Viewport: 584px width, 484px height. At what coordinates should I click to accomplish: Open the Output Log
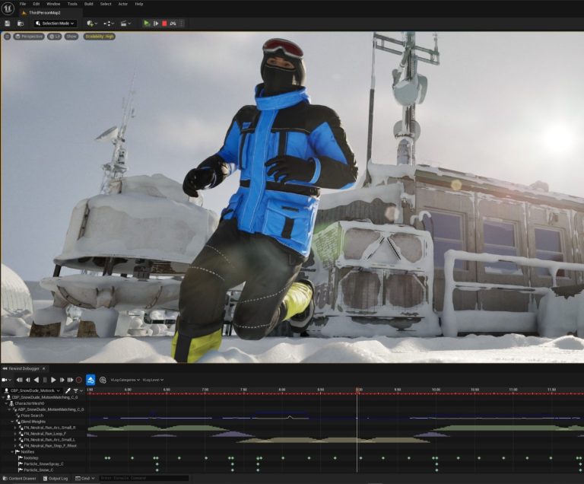click(56, 479)
